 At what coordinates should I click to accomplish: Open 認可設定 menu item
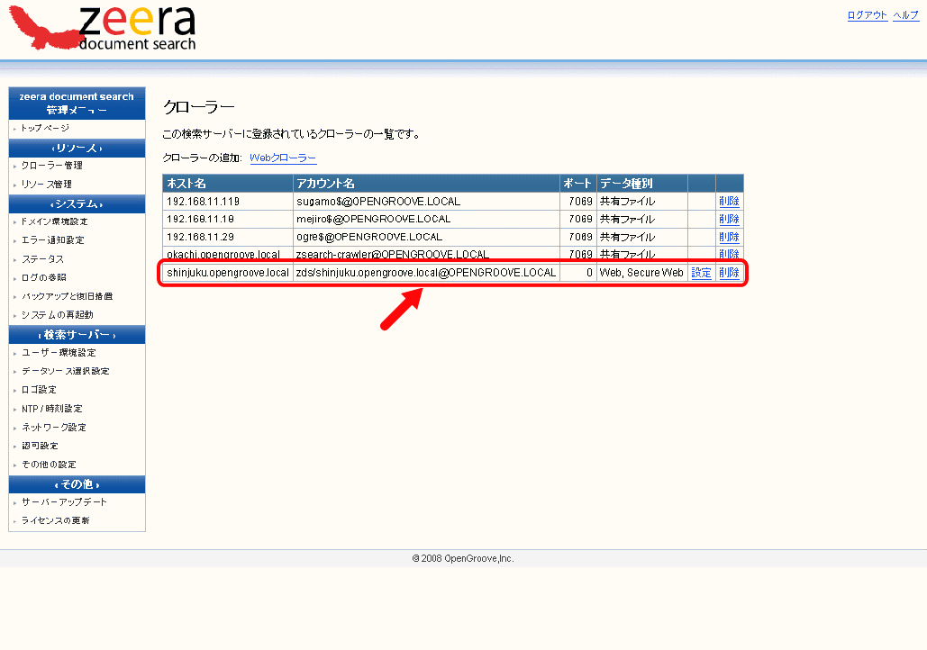click(x=40, y=447)
